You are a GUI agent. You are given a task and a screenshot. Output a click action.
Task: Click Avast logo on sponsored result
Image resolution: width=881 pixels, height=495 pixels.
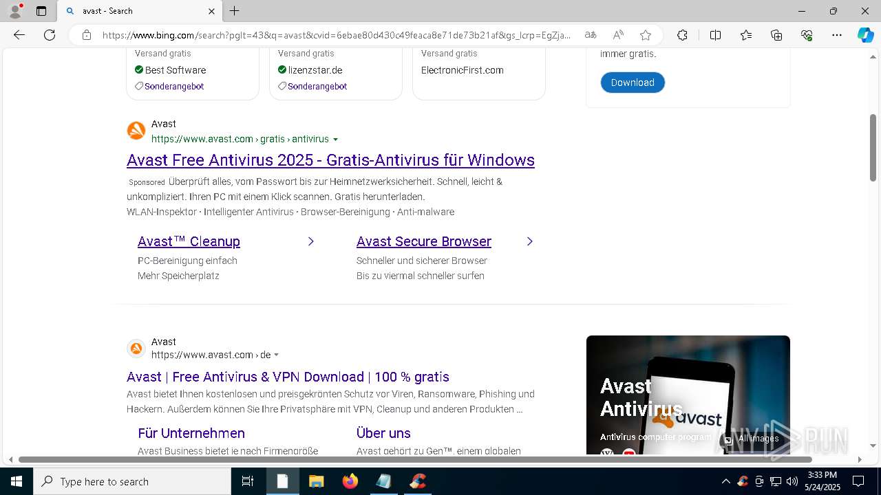136,131
